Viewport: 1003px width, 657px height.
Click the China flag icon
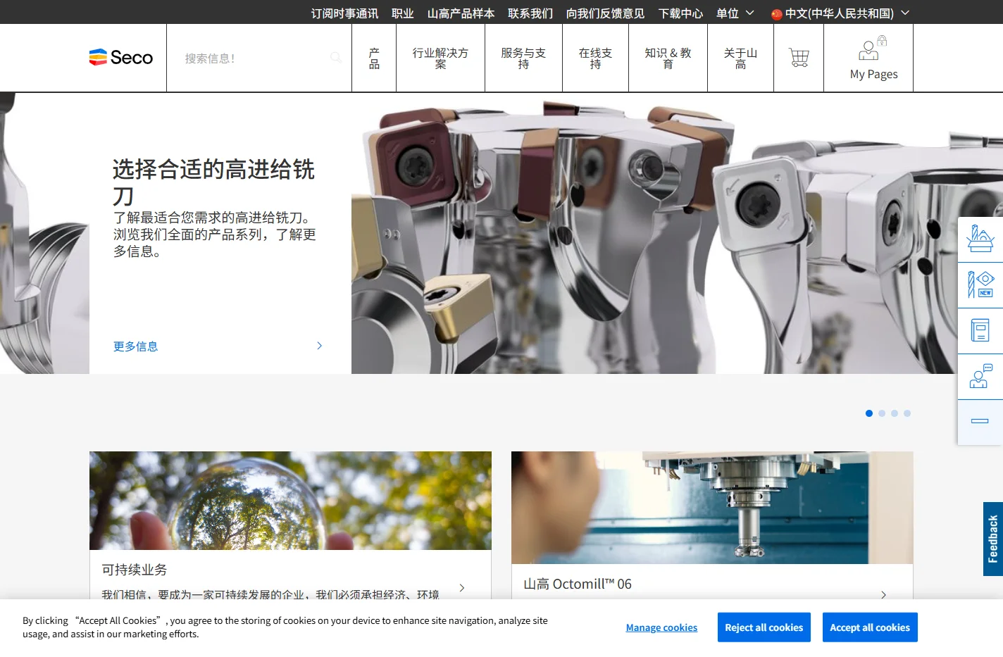click(777, 13)
